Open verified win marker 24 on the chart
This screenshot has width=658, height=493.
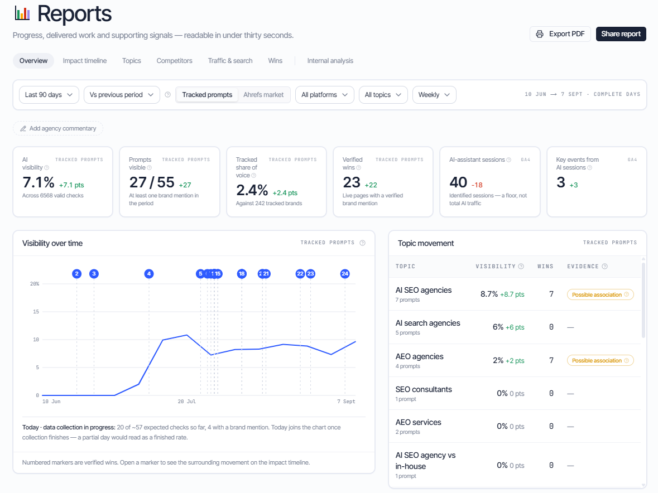click(345, 274)
